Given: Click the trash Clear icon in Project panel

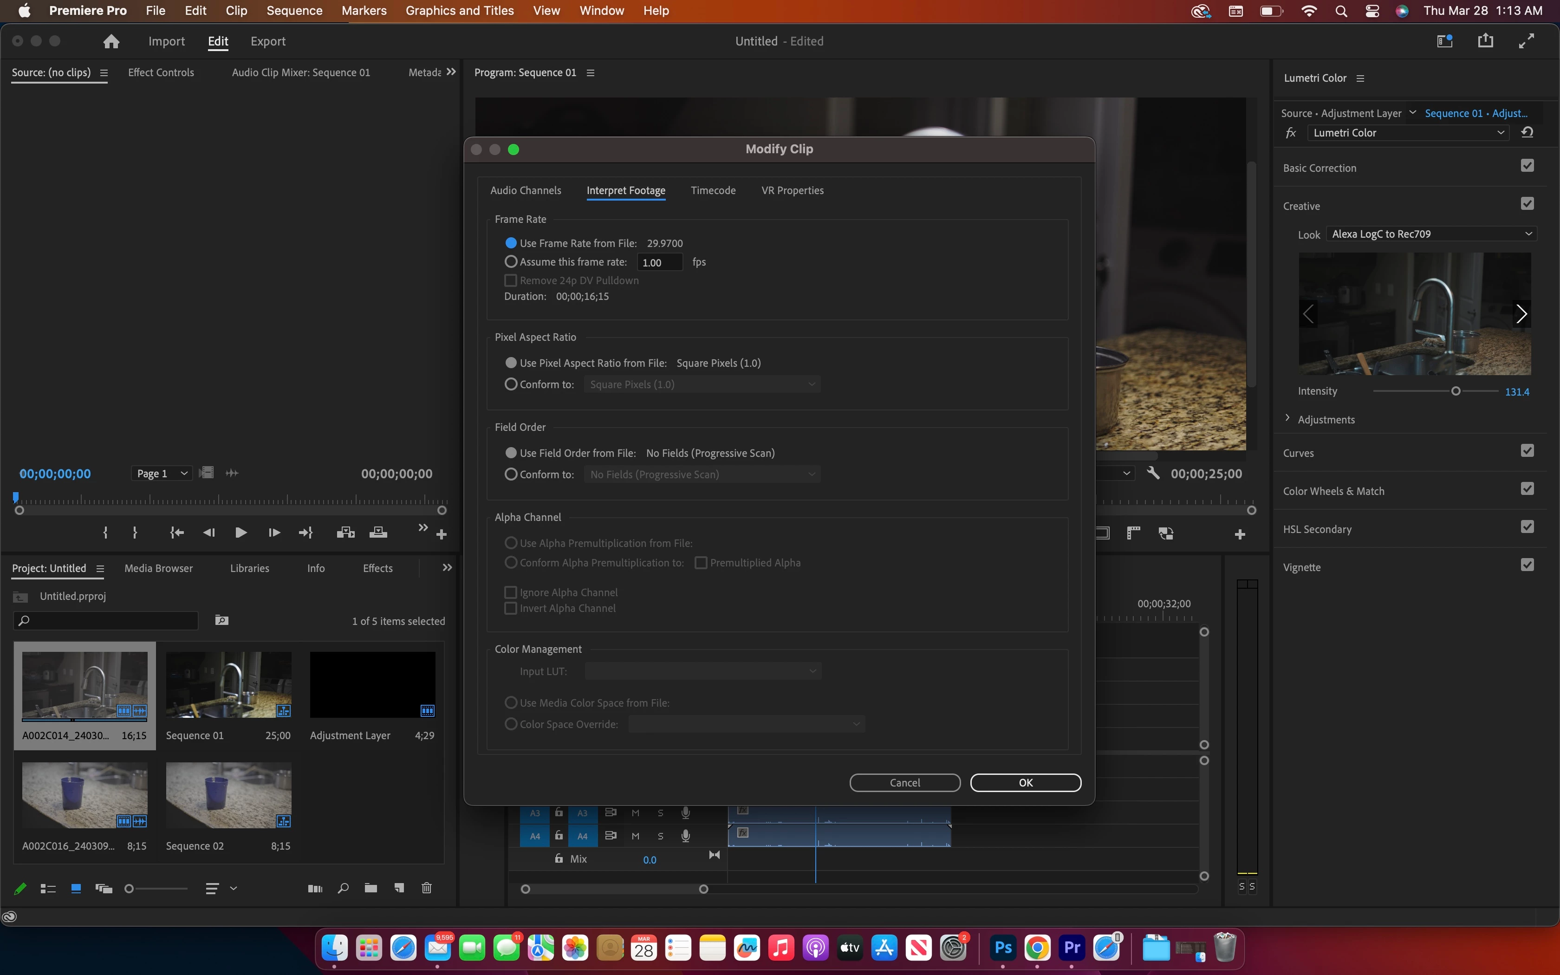Looking at the screenshot, I should click(x=426, y=889).
